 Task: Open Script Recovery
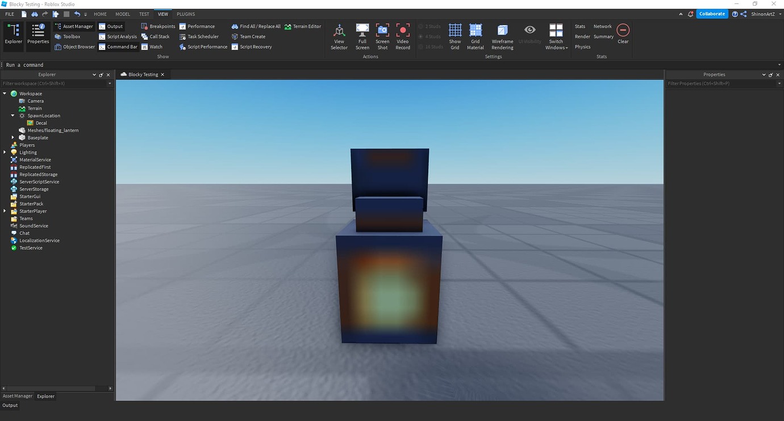coord(252,47)
